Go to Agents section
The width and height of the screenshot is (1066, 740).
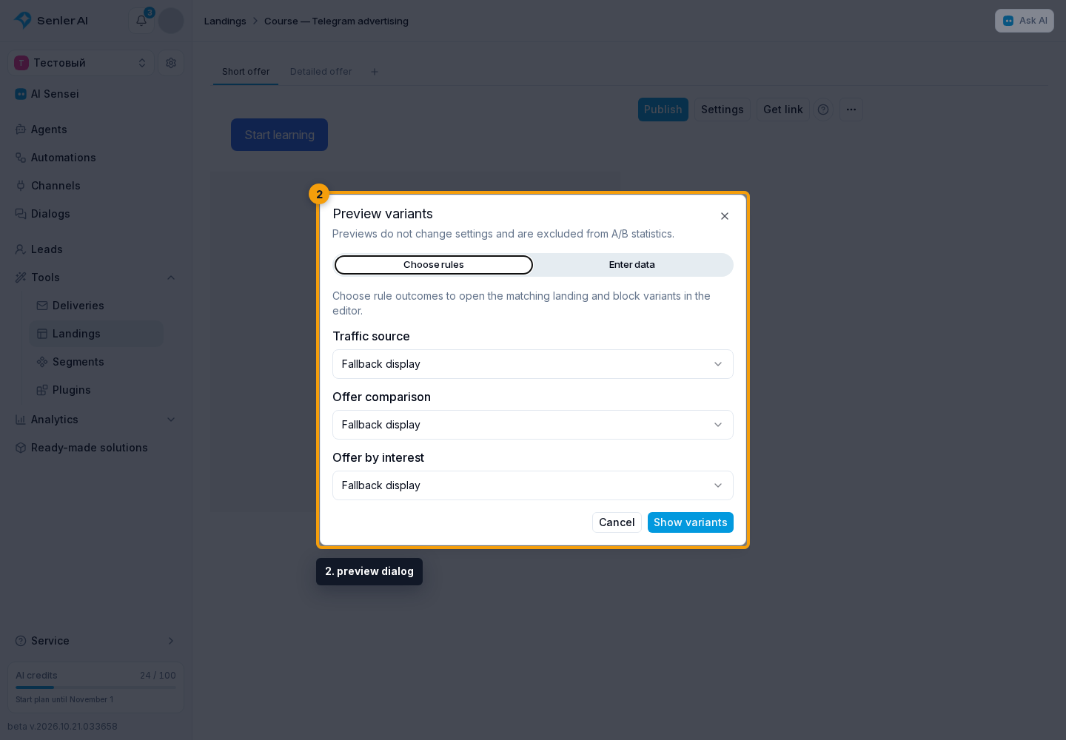click(x=96, y=129)
